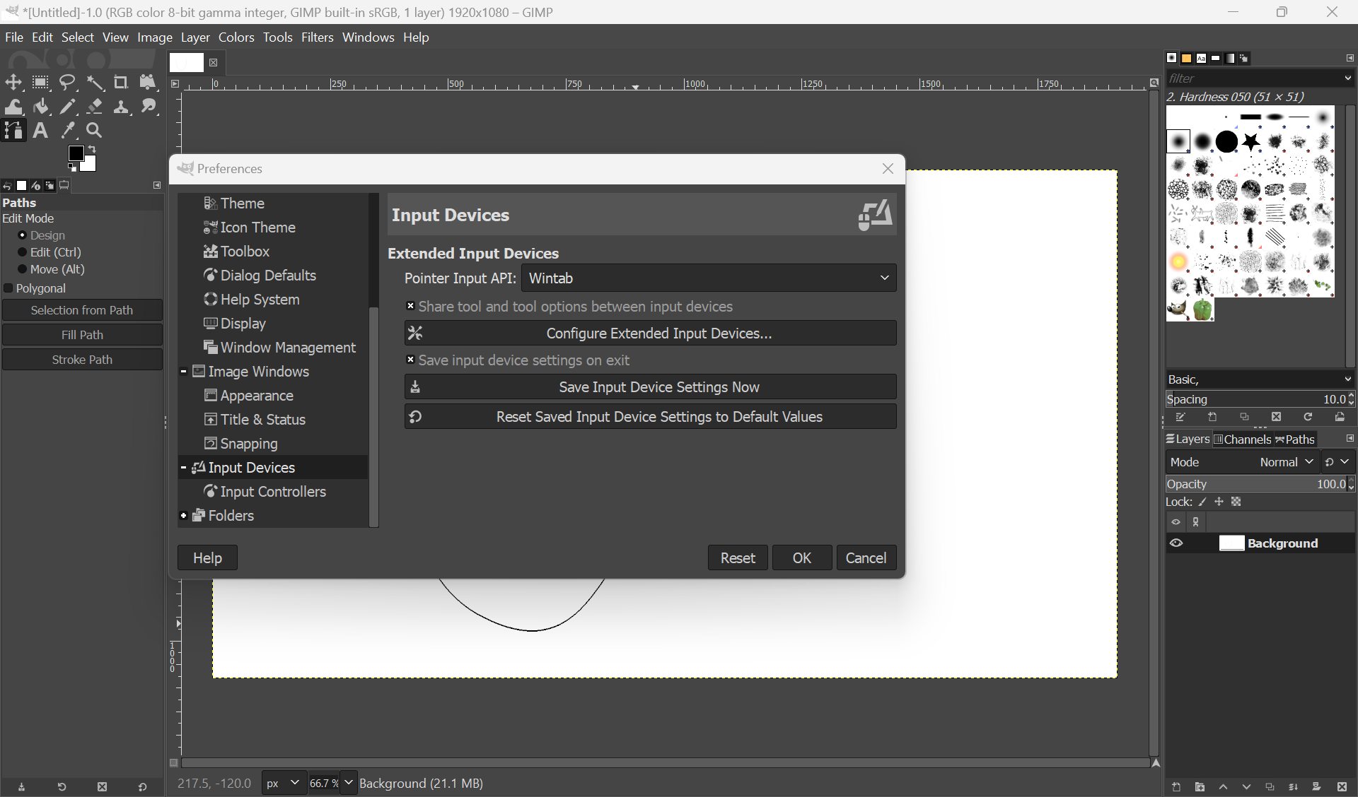Uncheck Save input device settings on exit
The width and height of the screenshot is (1358, 797).
(410, 360)
